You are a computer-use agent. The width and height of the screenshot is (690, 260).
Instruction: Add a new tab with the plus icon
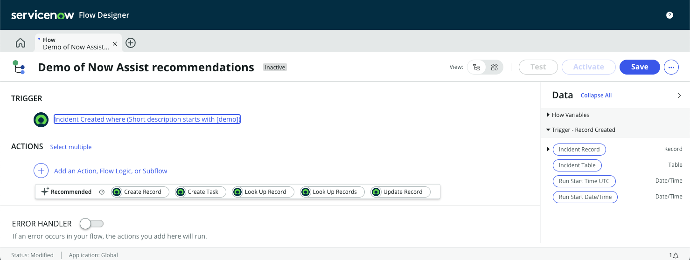point(131,43)
